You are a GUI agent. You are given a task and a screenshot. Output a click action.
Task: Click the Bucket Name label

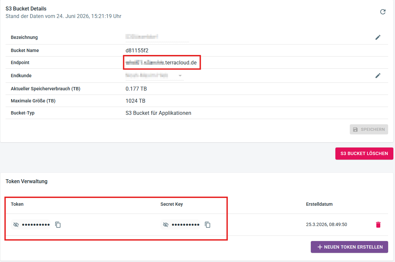tap(25, 50)
